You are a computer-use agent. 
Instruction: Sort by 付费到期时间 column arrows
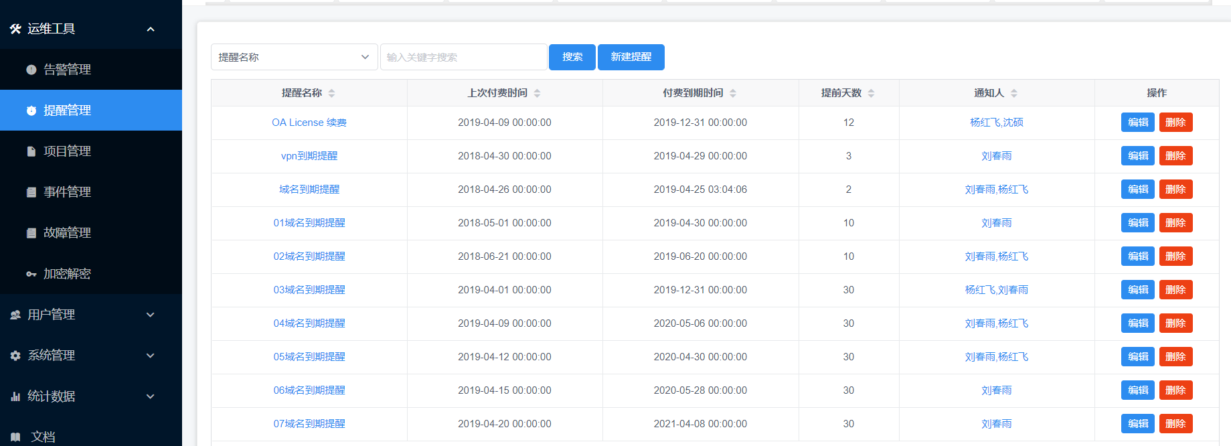(x=733, y=93)
